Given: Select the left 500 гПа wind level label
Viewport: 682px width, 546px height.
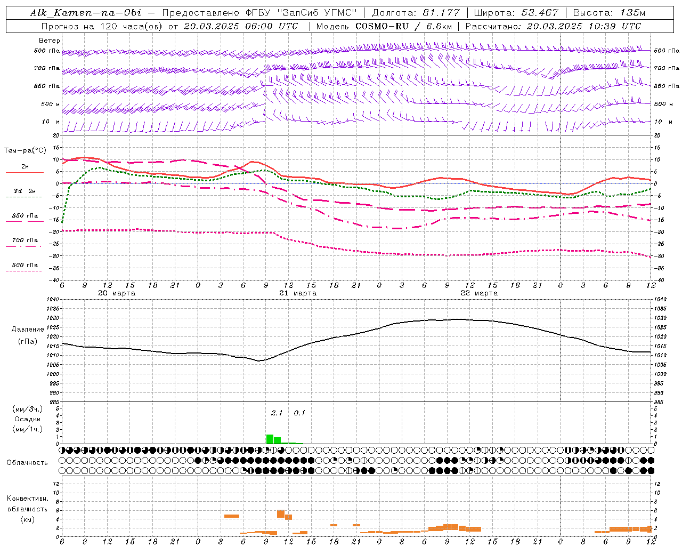Looking at the screenshot, I should (47, 51).
